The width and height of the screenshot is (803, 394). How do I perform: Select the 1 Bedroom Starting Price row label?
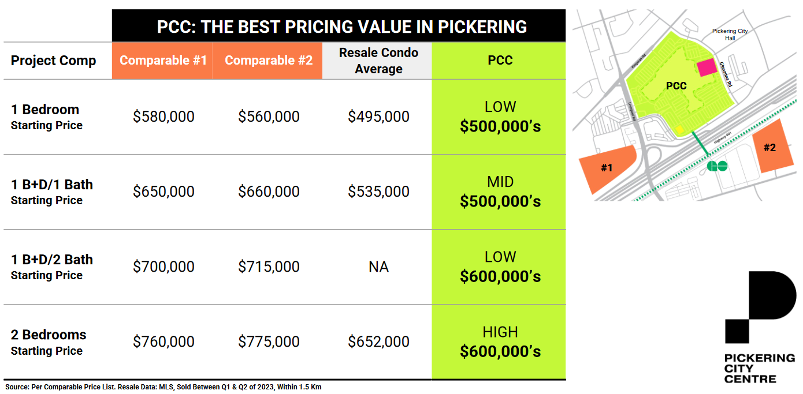47,117
